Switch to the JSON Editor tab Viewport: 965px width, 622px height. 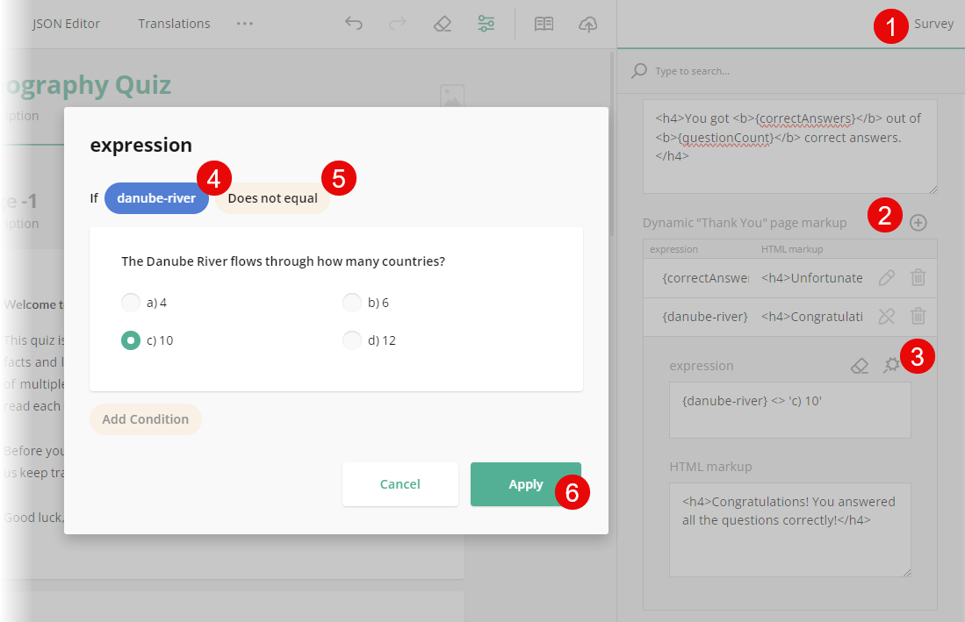[67, 24]
